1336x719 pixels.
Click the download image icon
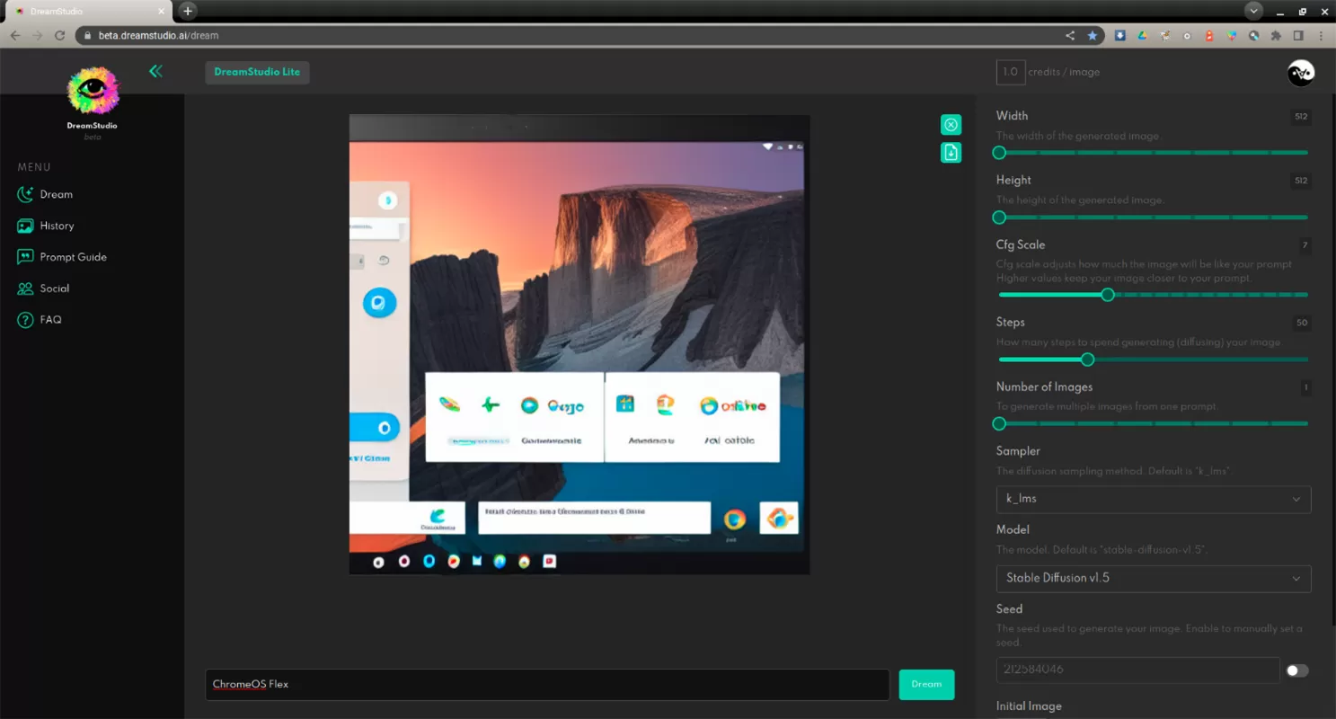(951, 153)
